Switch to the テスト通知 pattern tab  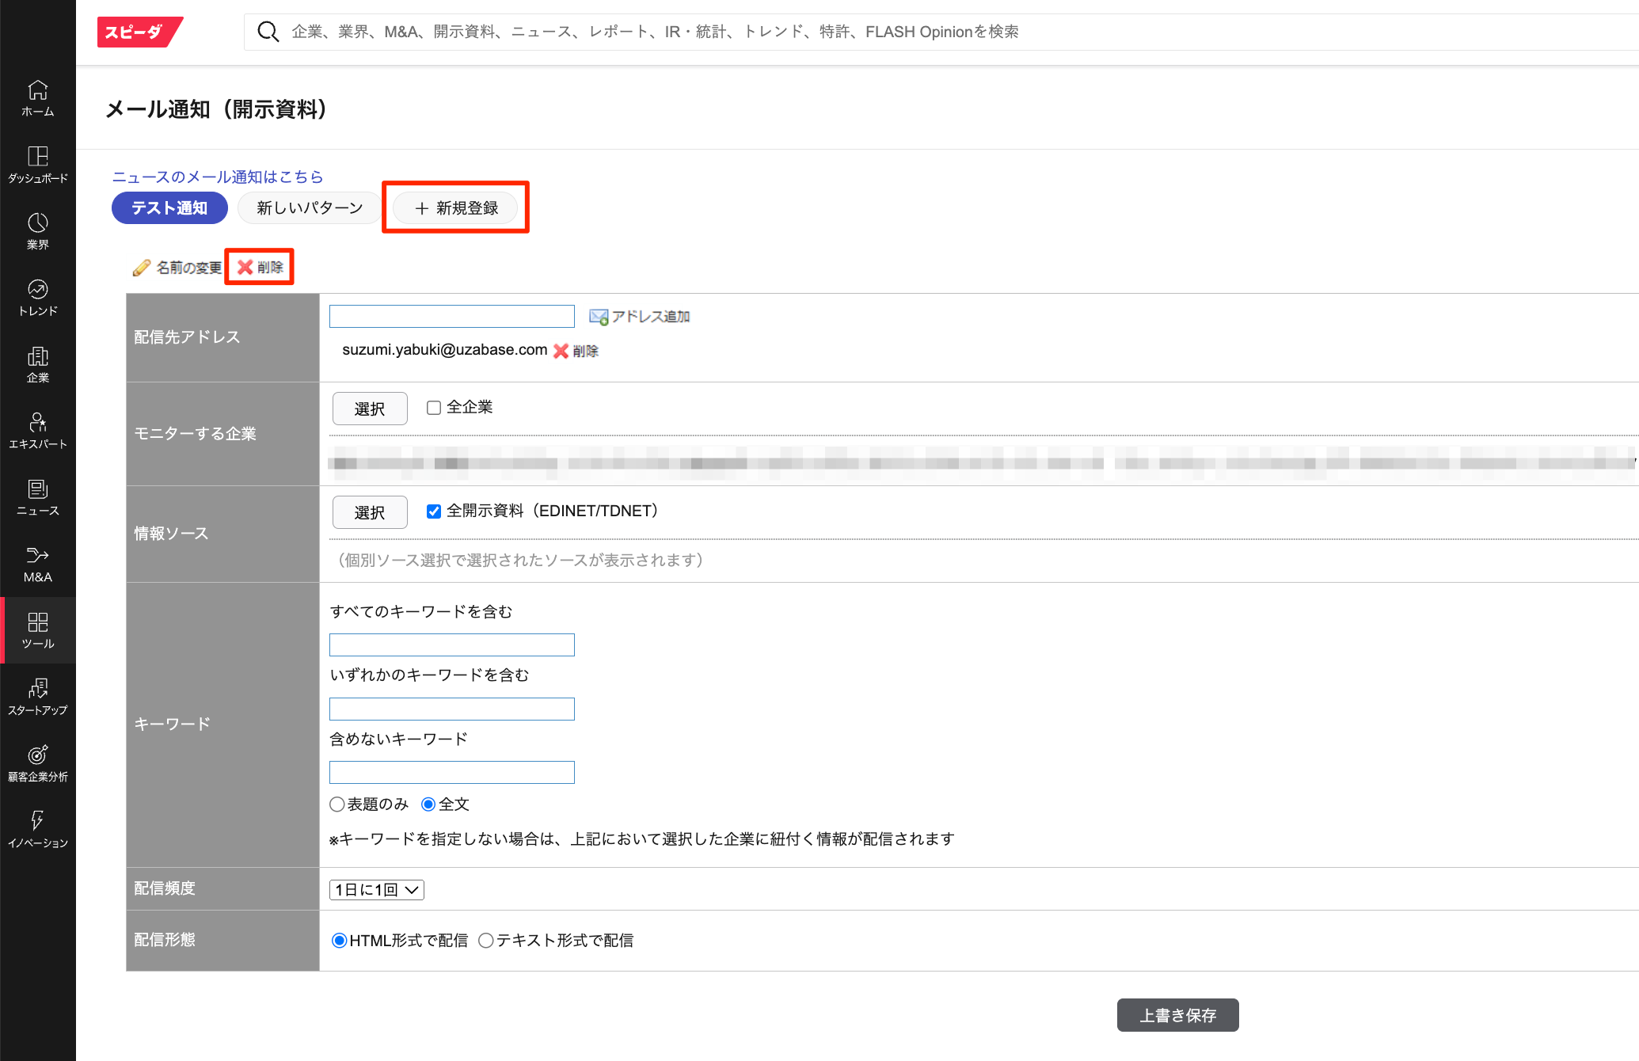coord(169,207)
